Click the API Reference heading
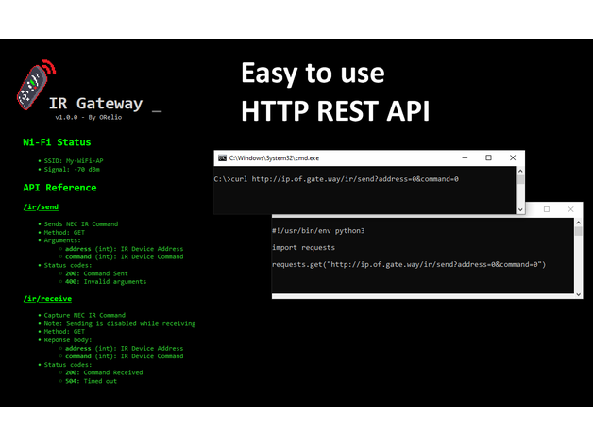593x445 pixels. click(59, 187)
